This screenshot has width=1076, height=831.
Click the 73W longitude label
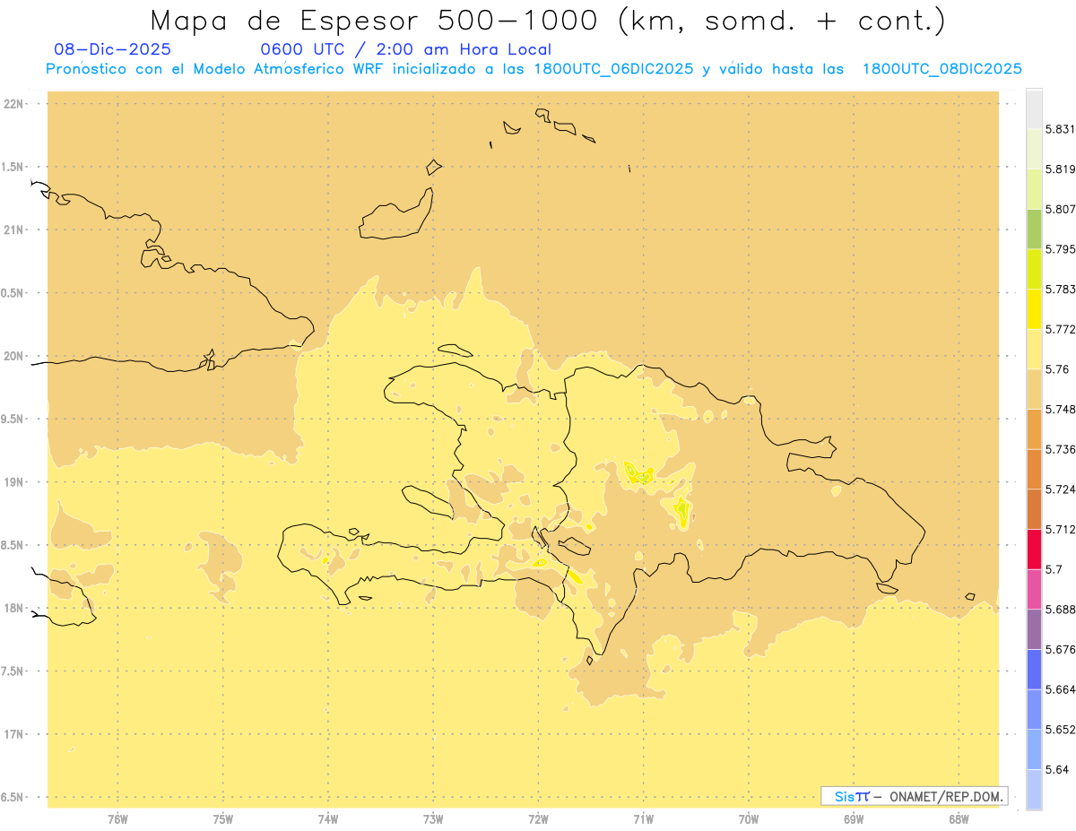433,819
